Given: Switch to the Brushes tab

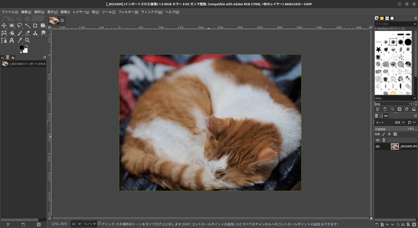Looking at the screenshot, I should point(377,18).
